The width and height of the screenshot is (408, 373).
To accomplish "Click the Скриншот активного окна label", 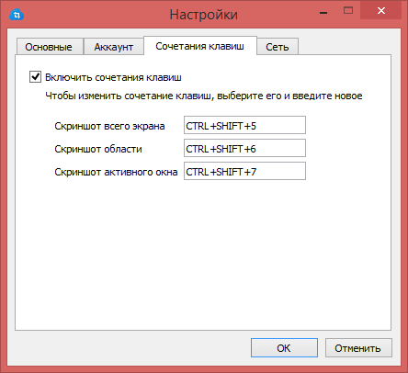I will (116, 172).
